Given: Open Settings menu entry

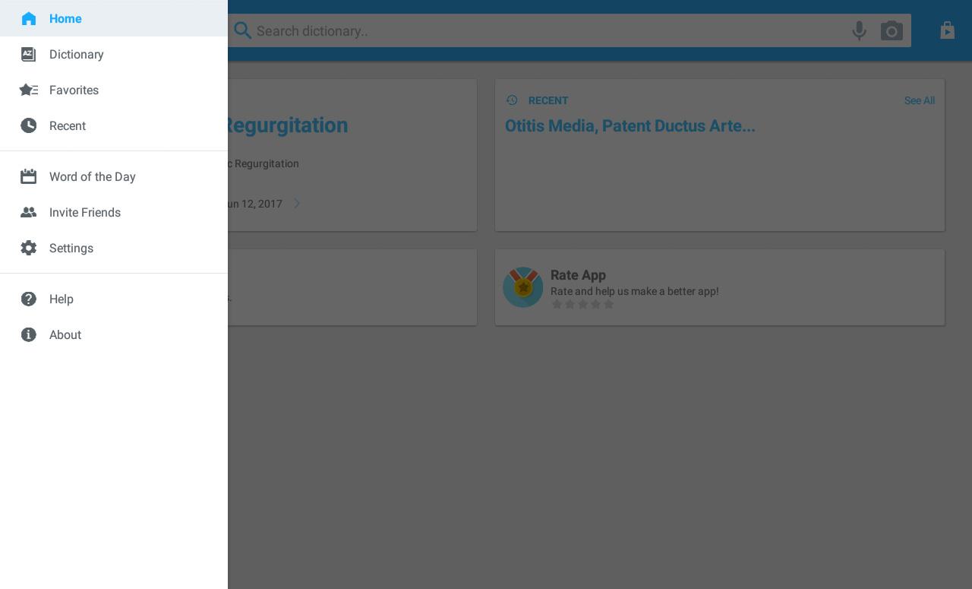Looking at the screenshot, I should coord(114,248).
